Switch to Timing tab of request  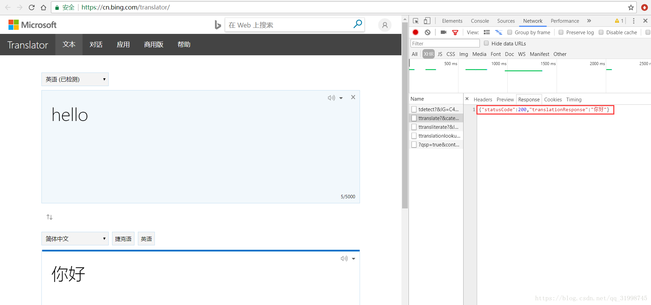(x=574, y=99)
